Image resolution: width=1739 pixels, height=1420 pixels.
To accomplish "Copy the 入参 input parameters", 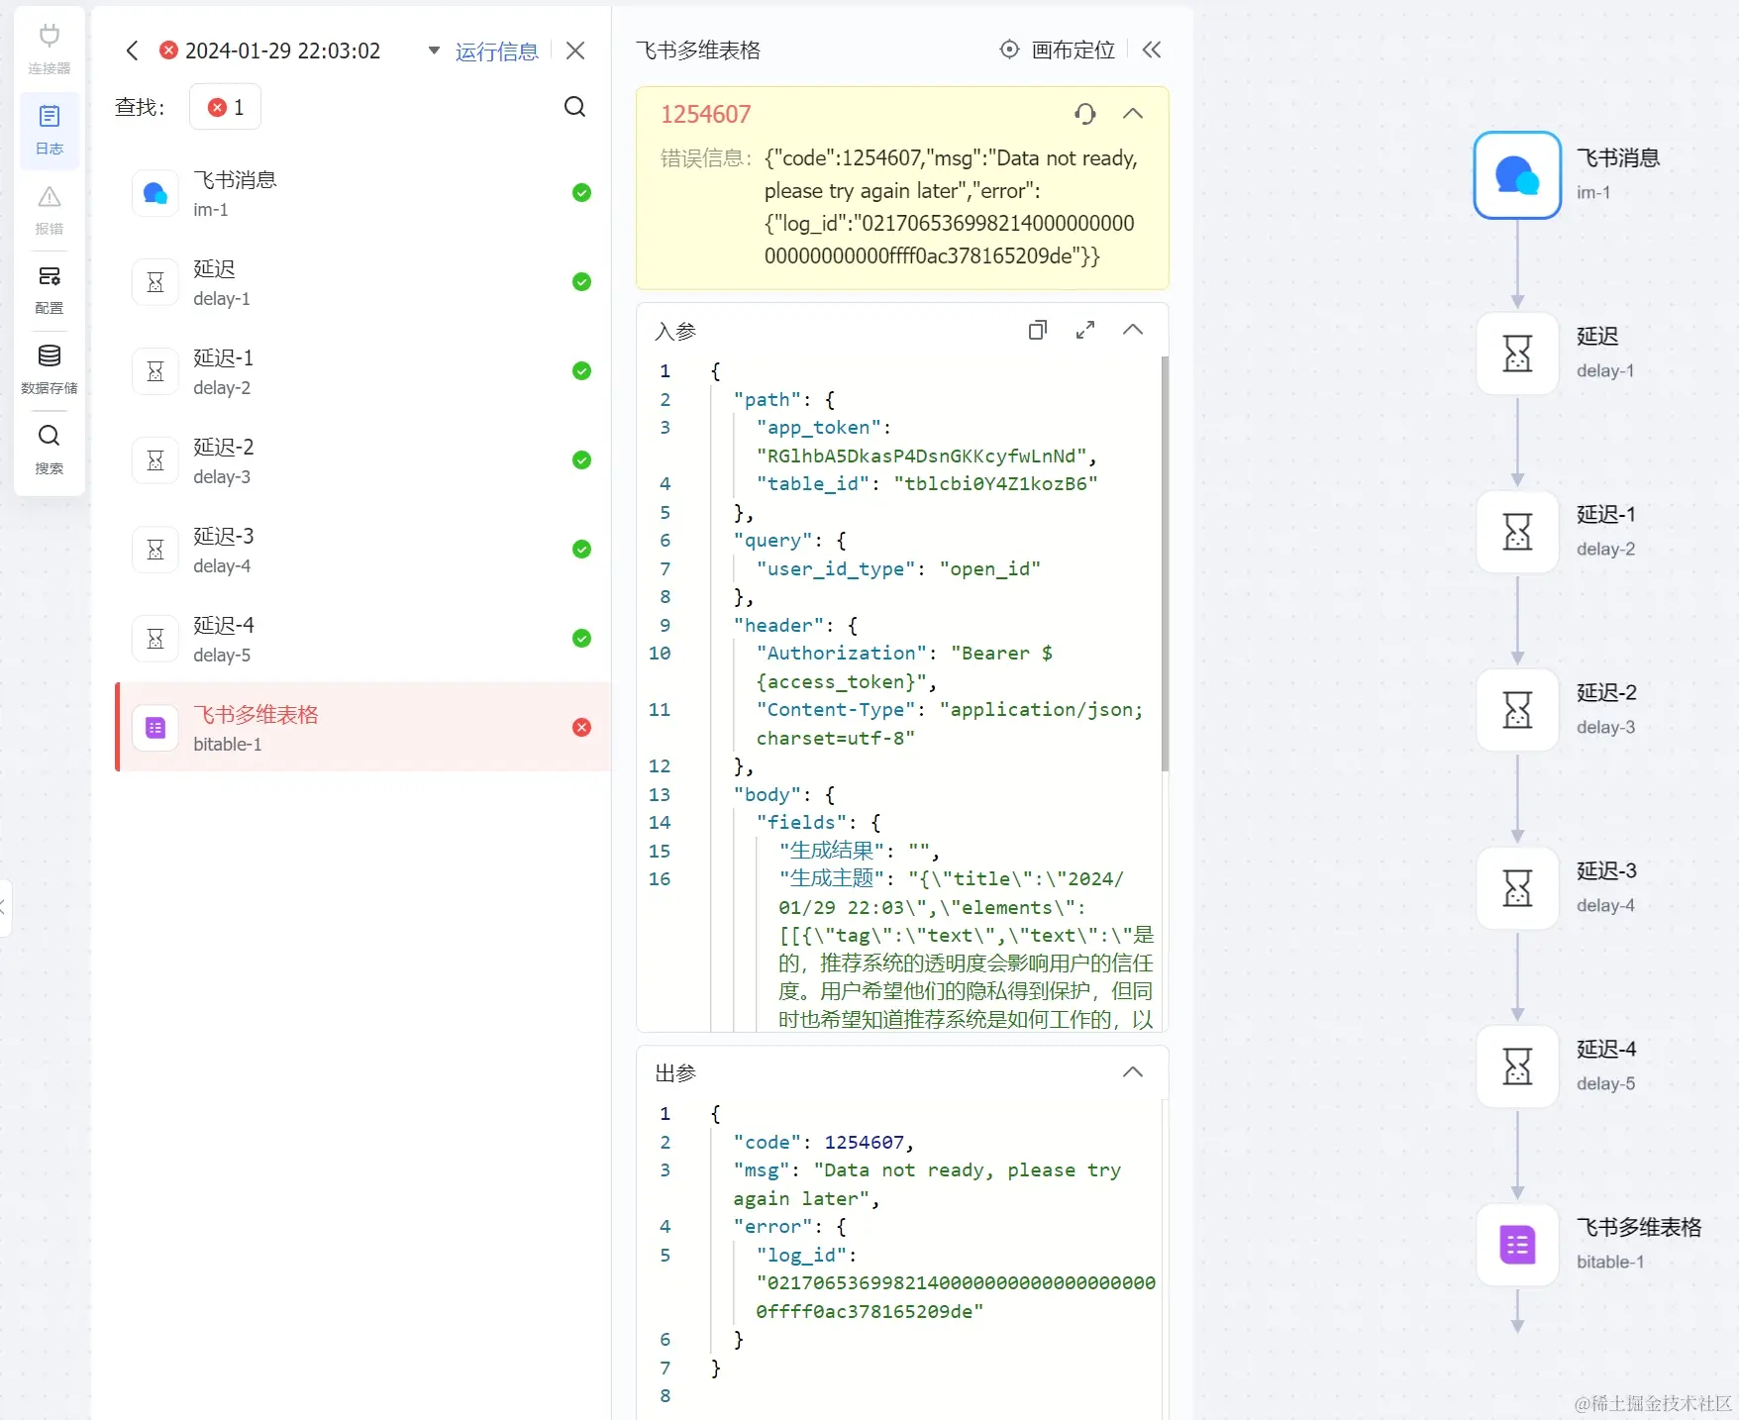I will 1038,330.
